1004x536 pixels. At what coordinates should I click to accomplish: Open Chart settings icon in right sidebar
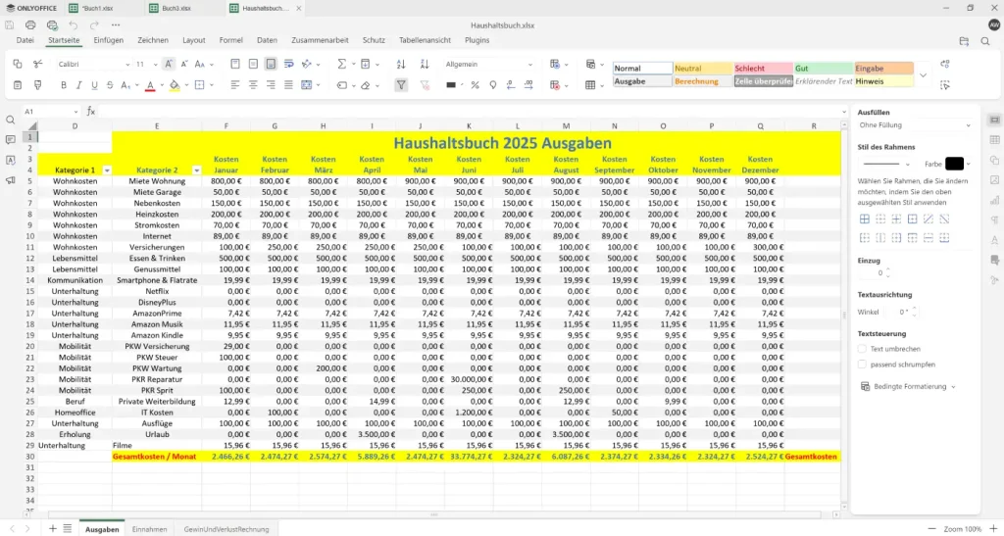tap(994, 200)
